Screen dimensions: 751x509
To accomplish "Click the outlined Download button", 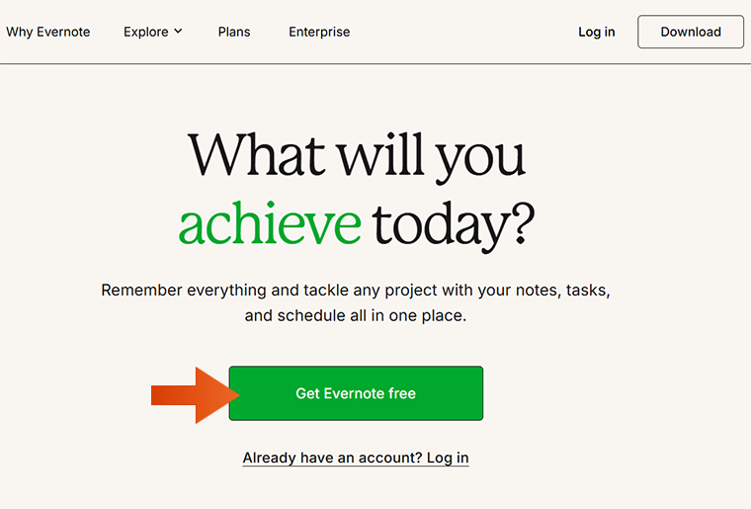I will [690, 32].
